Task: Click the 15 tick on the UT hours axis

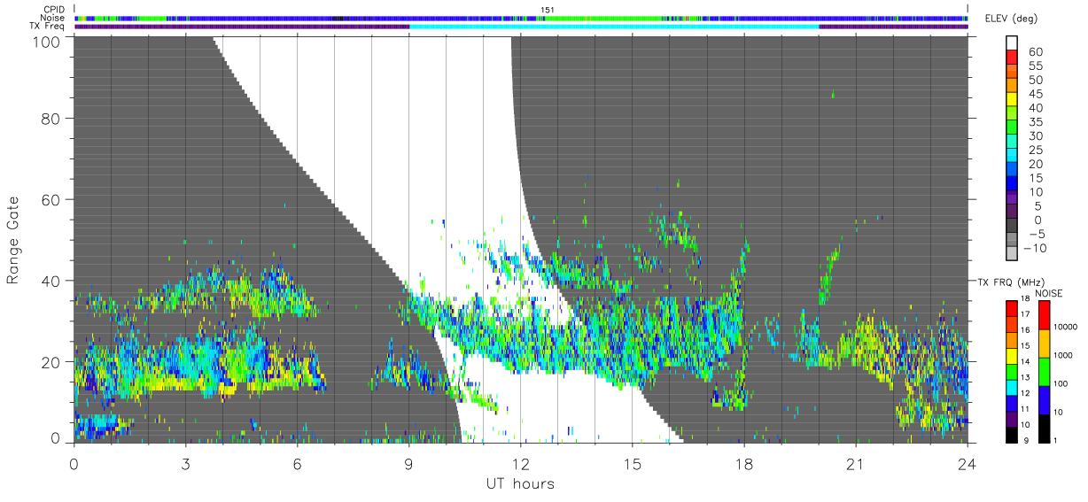Action: tap(632, 465)
